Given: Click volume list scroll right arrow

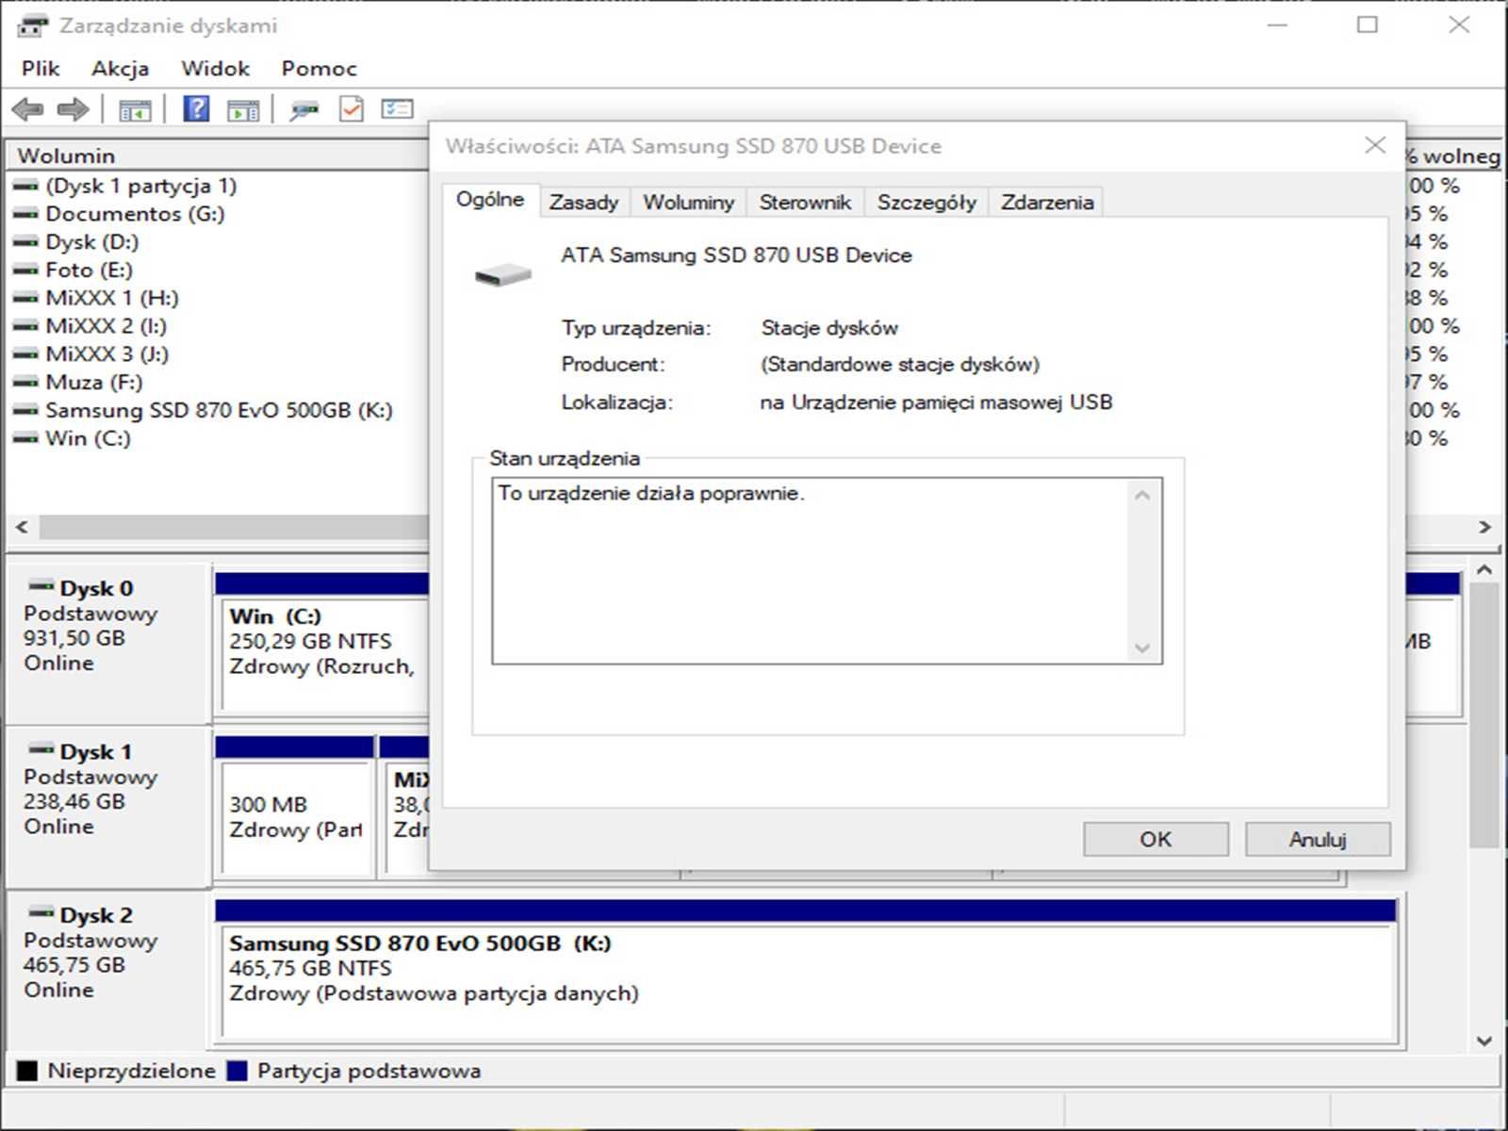Looking at the screenshot, I should click(1484, 527).
